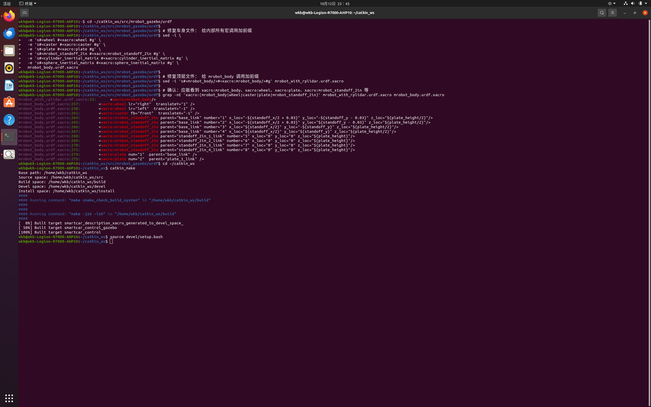651x407 pixels.
Task: Open Ubuntu Software store icon
Action: coord(9,103)
